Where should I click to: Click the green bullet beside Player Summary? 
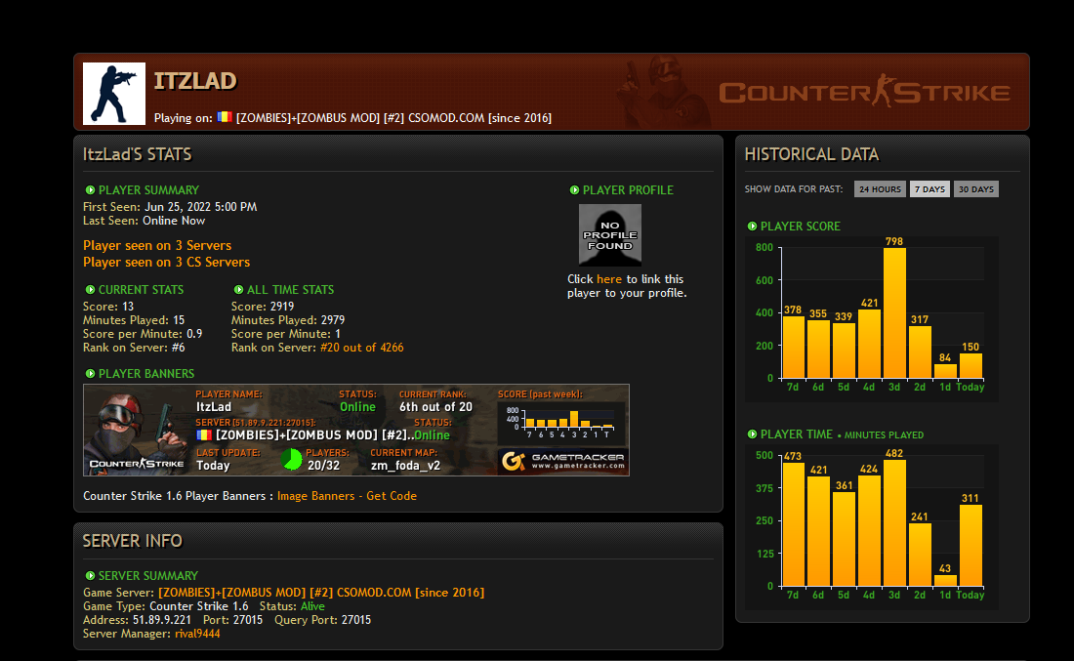(x=90, y=190)
